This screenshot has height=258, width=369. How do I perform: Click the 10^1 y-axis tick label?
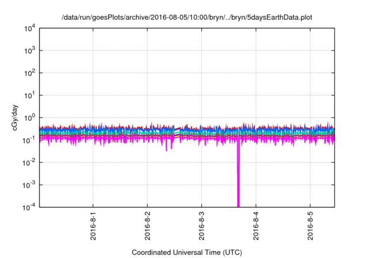[x=30, y=96]
